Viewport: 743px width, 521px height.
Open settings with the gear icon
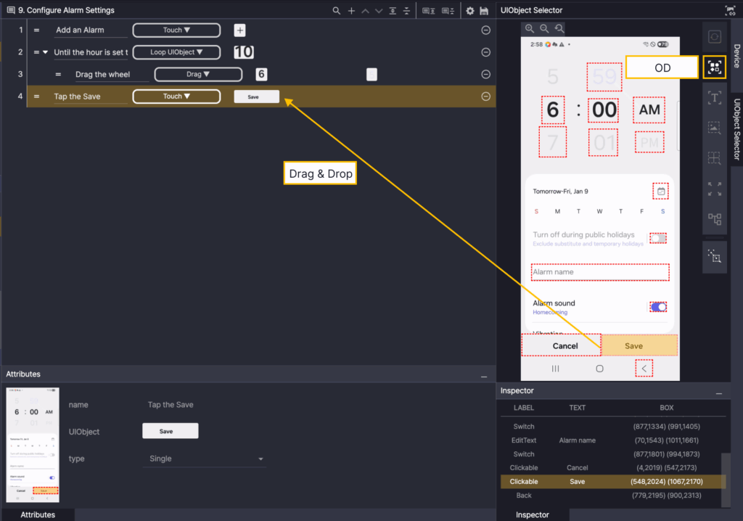(x=470, y=11)
